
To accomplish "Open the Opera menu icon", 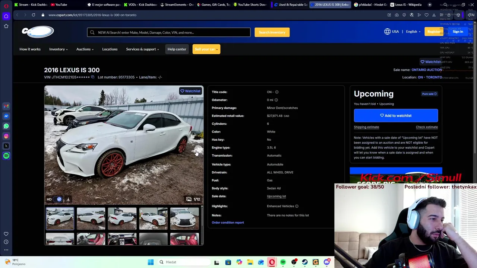I will click(6, 6).
